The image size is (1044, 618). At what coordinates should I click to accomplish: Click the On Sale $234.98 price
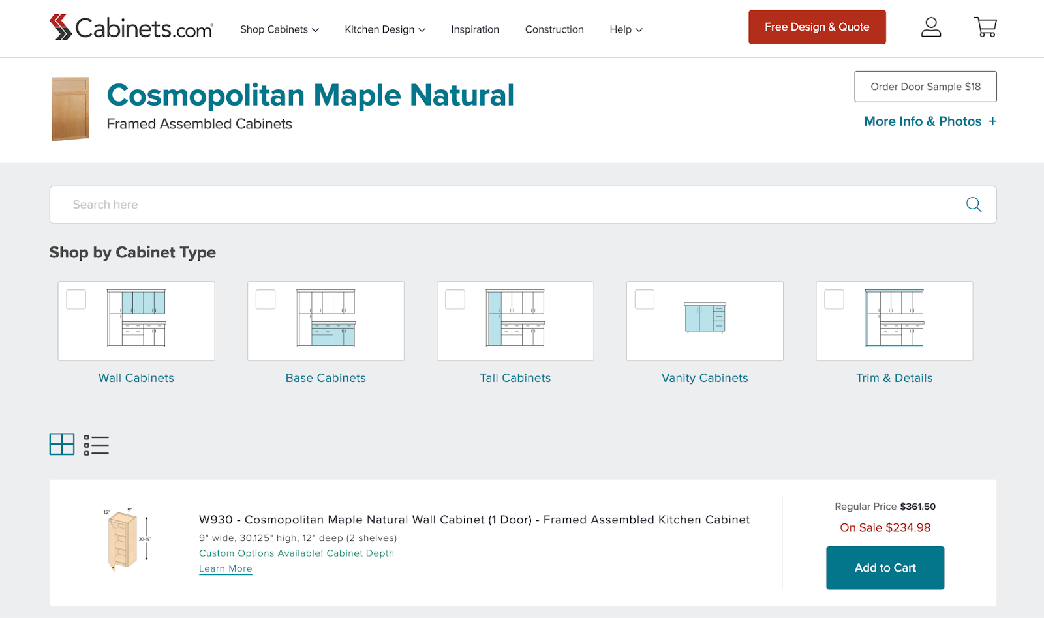[x=885, y=528]
